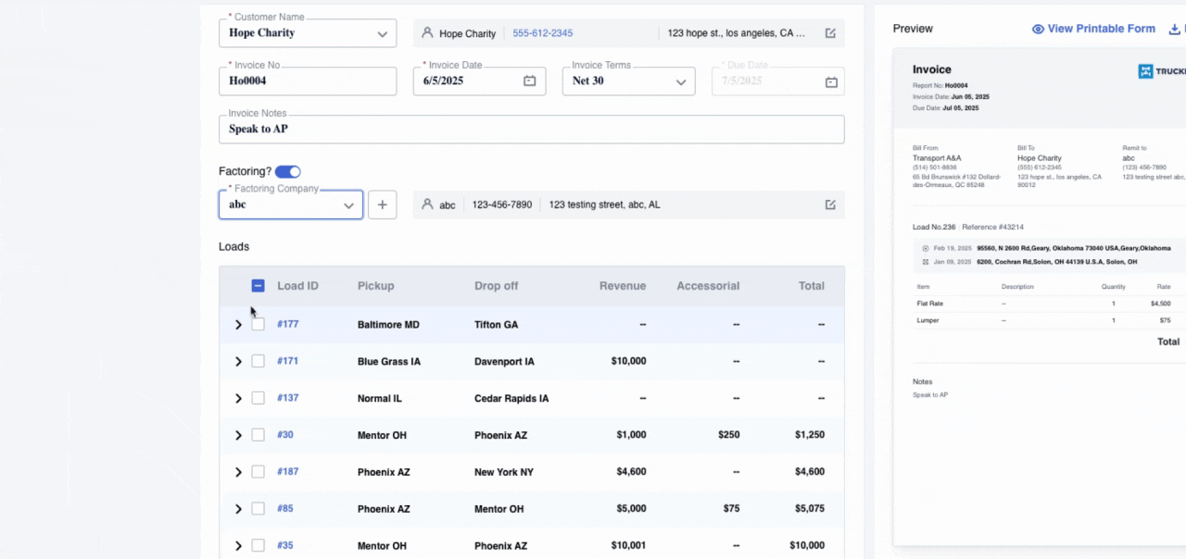The height and width of the screenshot is (559, 1186).
Task: Click the download icon in Preview header
Action: 1175,29
